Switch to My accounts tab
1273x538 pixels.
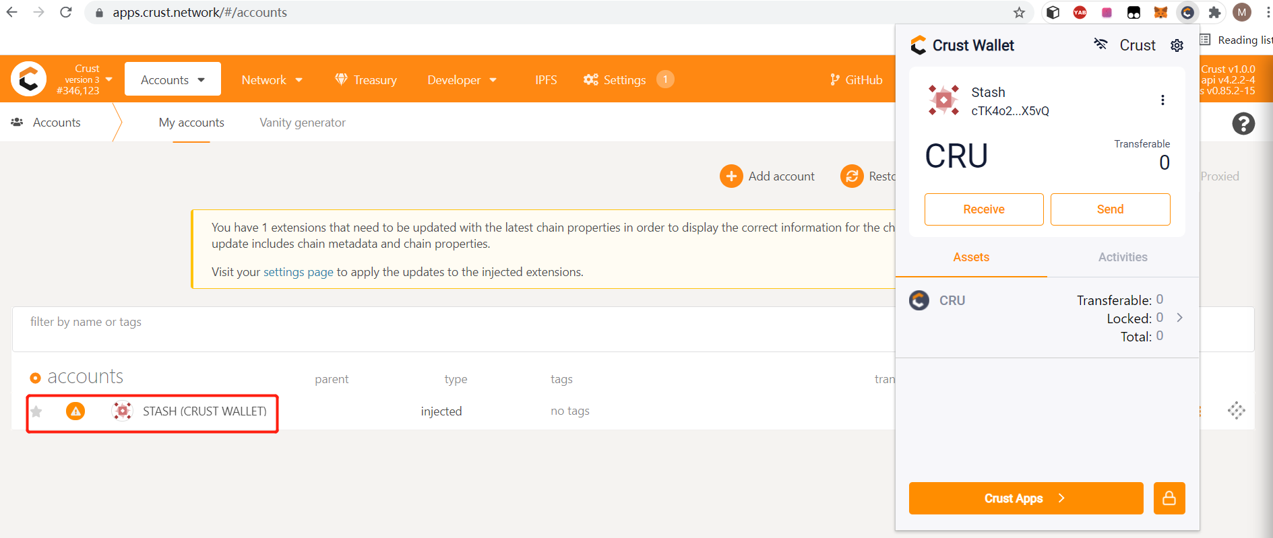[x=191, y=123]
